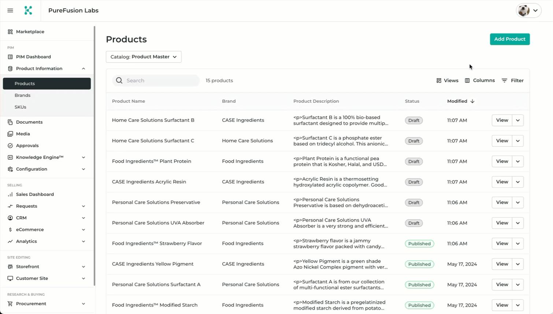
Task: Click the Procurement cart icon
Action: click(x=10, y=304)
